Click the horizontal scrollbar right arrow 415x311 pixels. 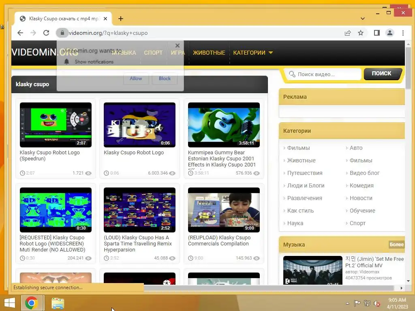click(x=402, y=288)
